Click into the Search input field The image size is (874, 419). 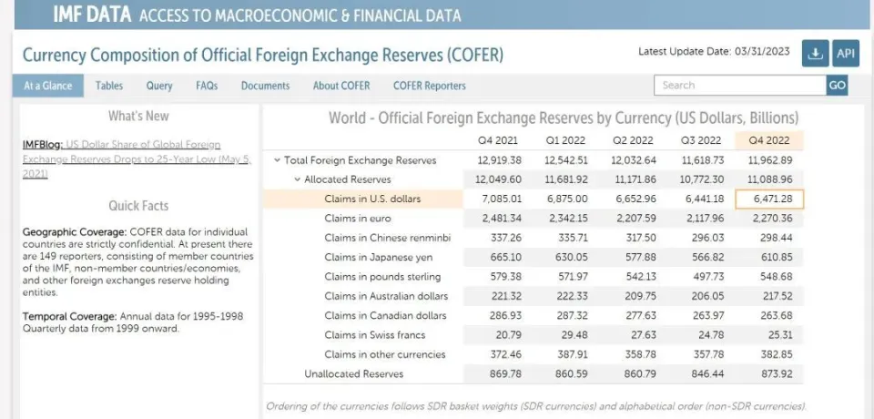(x=739, y=86)
